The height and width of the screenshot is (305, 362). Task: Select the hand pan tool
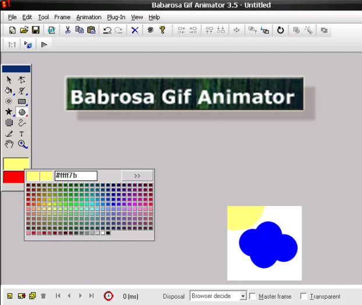point(9,144)
